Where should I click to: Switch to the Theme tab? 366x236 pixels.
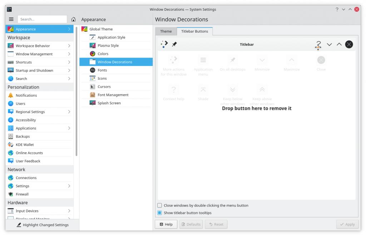166,32
